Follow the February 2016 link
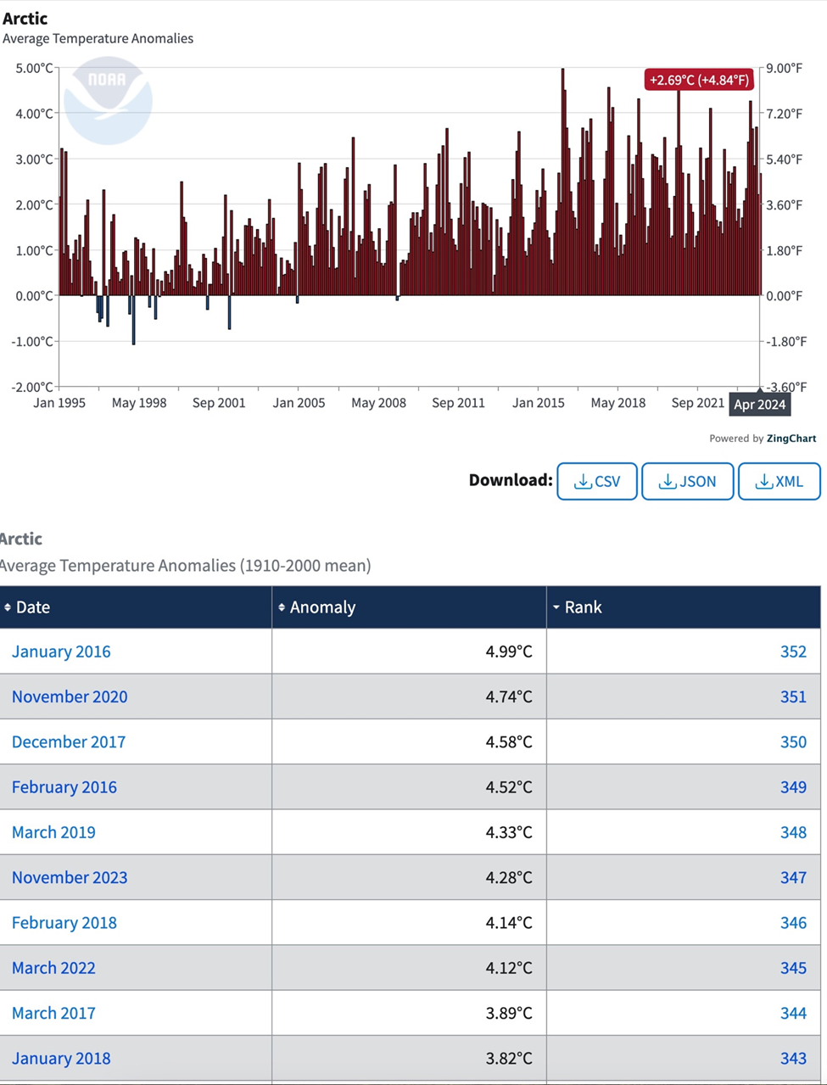Screen dimensions: 827x1085 coord(64,786)
